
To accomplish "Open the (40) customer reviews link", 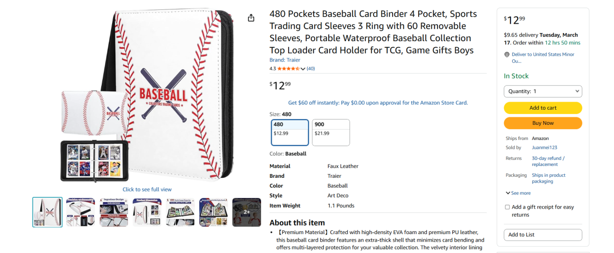I will (311, 69).
